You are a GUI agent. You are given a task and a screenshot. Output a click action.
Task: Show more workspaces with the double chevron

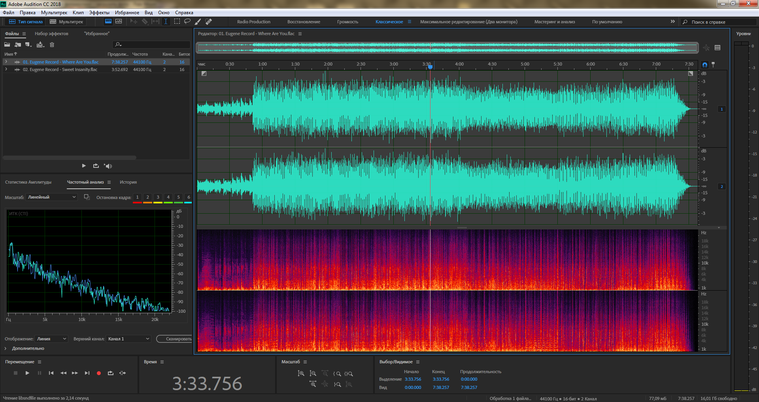coord(673,21)
